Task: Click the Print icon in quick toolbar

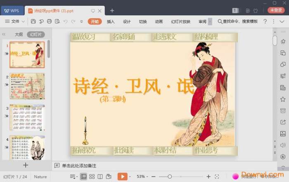Action: pos(49,21)
